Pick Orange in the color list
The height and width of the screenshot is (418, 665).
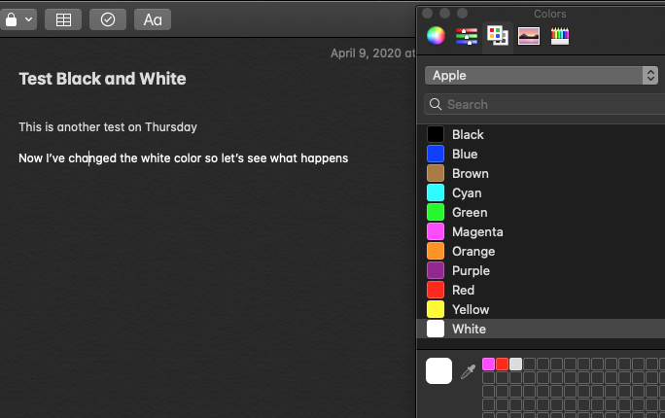541,252
